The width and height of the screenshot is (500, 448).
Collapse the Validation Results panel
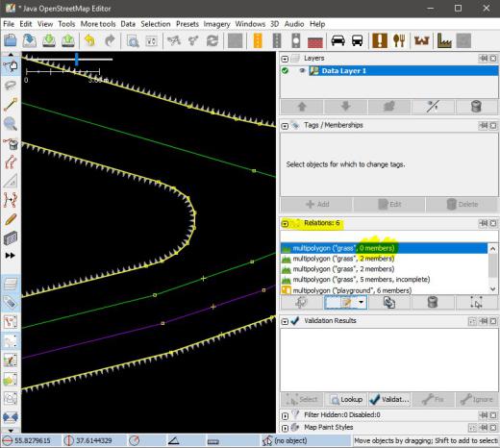(x=285, y=321)
